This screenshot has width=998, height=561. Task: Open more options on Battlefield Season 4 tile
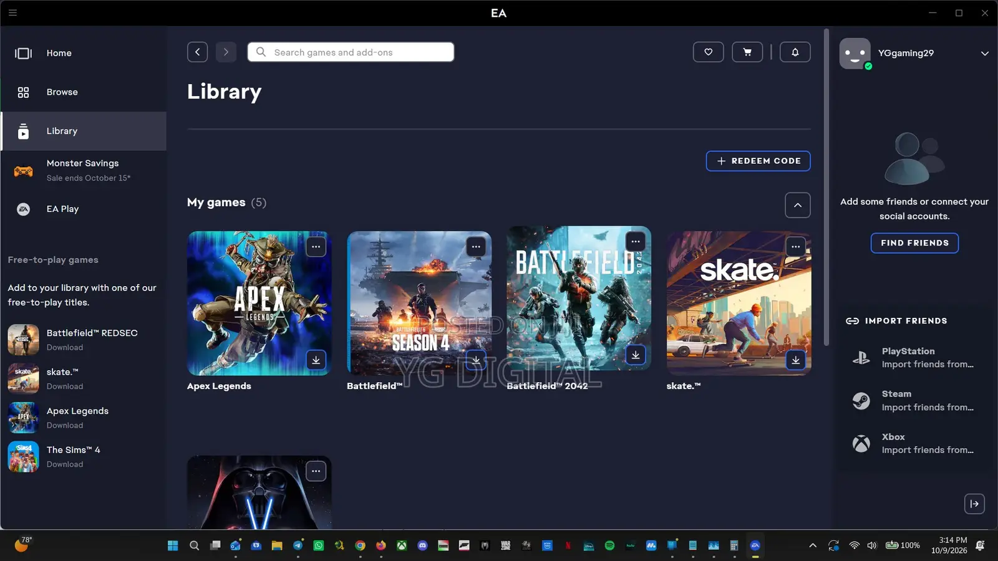click(x=476, y=247)
